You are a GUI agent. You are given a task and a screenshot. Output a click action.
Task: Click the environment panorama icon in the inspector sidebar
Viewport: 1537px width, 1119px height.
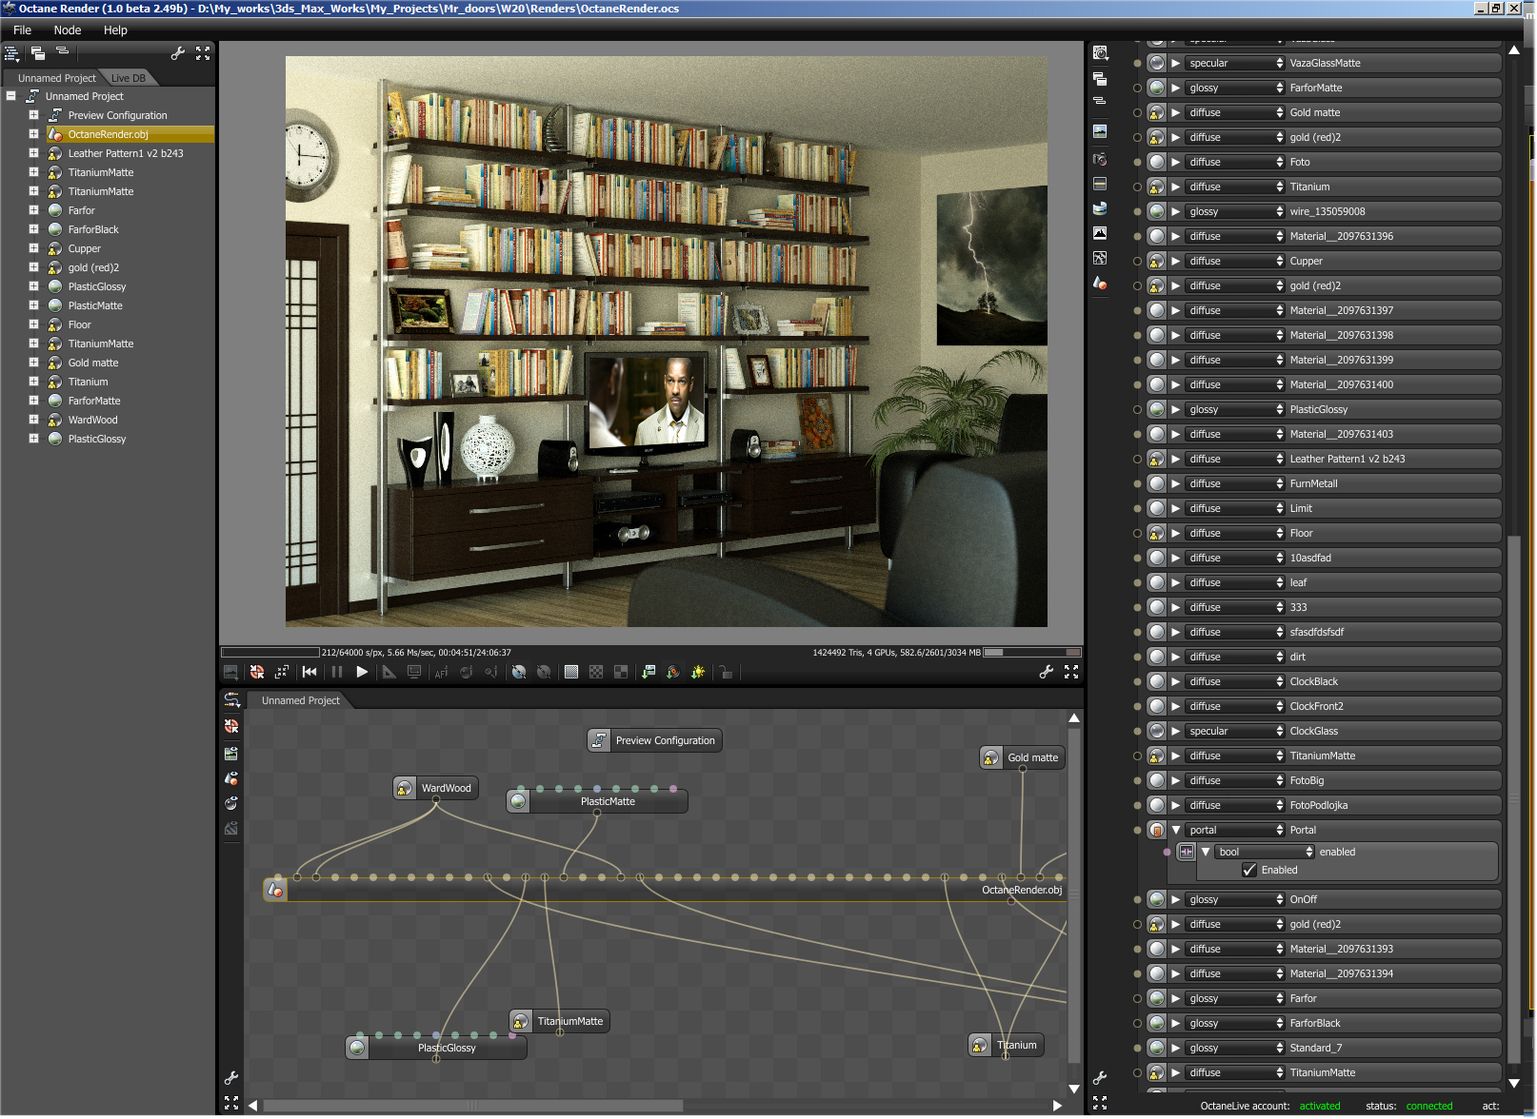coord(1100,207)
